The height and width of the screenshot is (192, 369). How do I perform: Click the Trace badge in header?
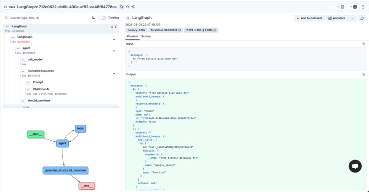(10, 7)
